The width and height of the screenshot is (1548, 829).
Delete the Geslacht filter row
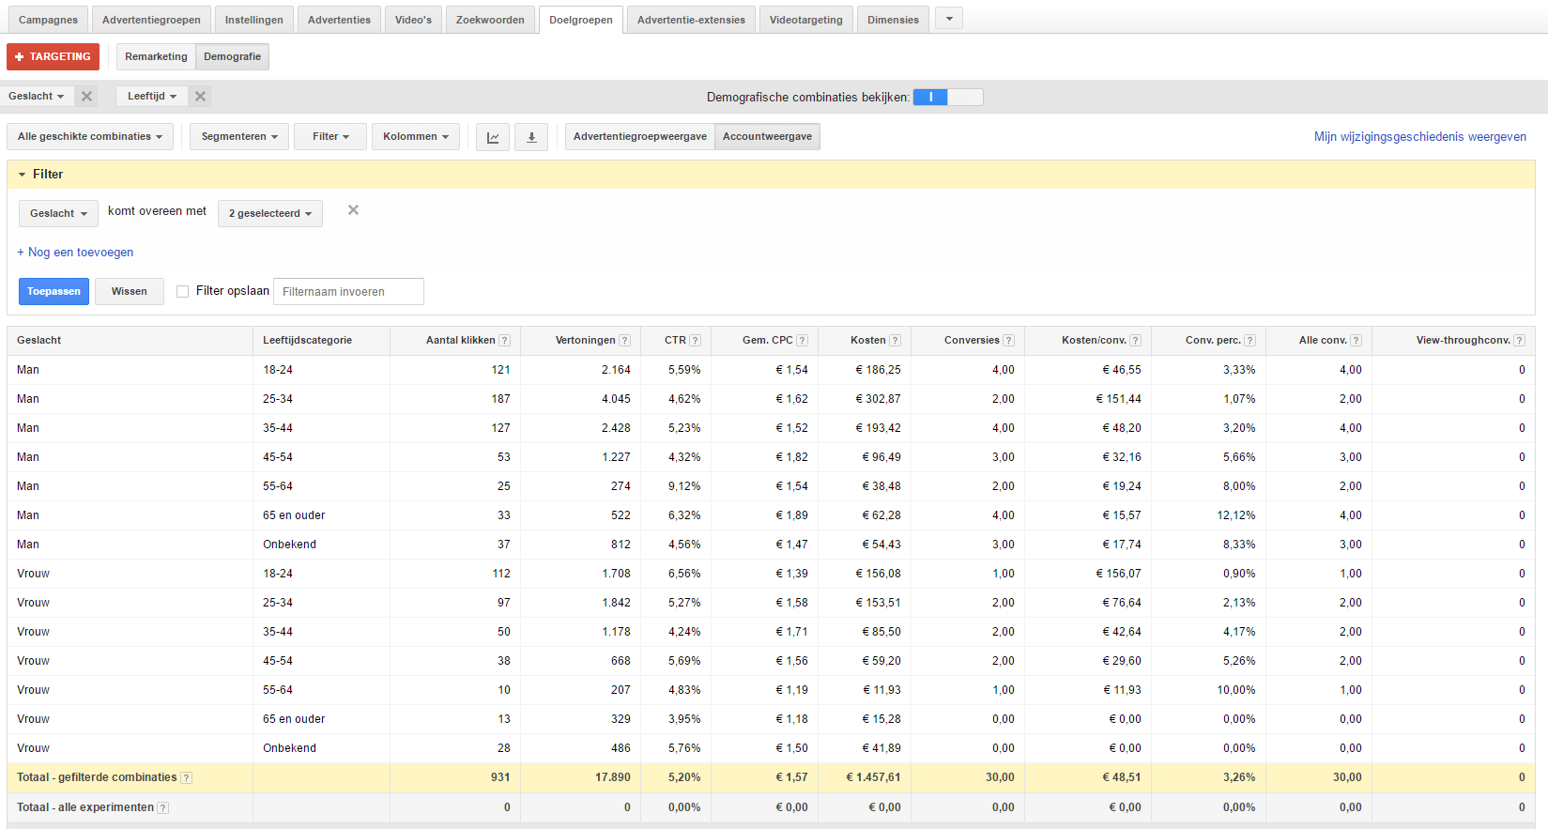click(353, 210)
